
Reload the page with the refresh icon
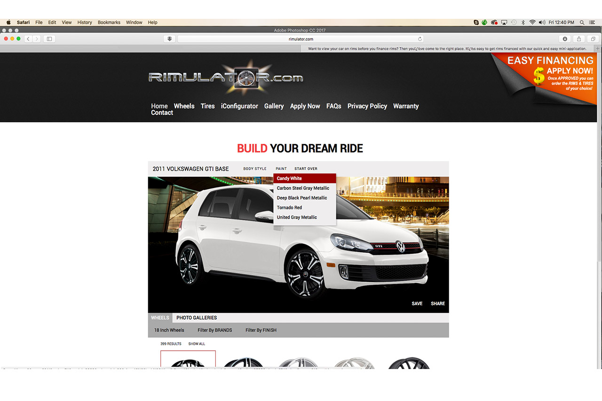(x=420, y=39)
